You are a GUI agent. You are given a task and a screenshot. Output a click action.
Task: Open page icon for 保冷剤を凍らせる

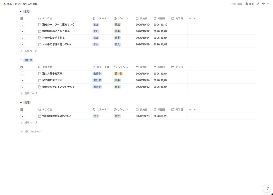coord(39,80)
